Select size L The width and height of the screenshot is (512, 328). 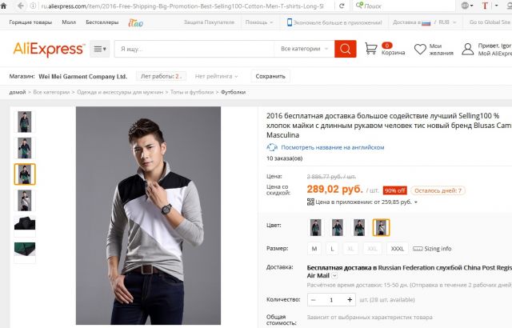pyautogui.click(x=332, y=249)
